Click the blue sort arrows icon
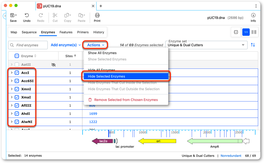 pyautogui.click(x=253, y=45)
